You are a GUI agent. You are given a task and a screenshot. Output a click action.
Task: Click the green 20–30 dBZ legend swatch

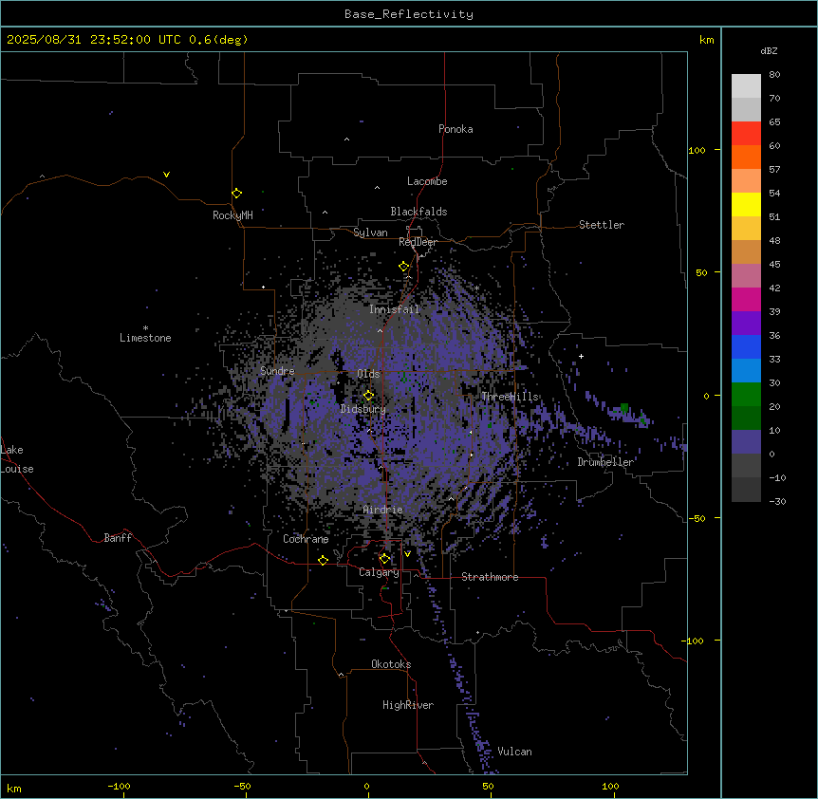(x=746, y=395)
